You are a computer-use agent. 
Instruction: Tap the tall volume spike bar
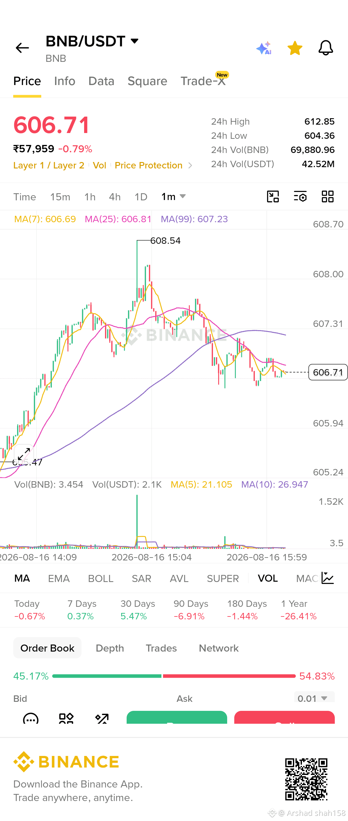[137, 521]
